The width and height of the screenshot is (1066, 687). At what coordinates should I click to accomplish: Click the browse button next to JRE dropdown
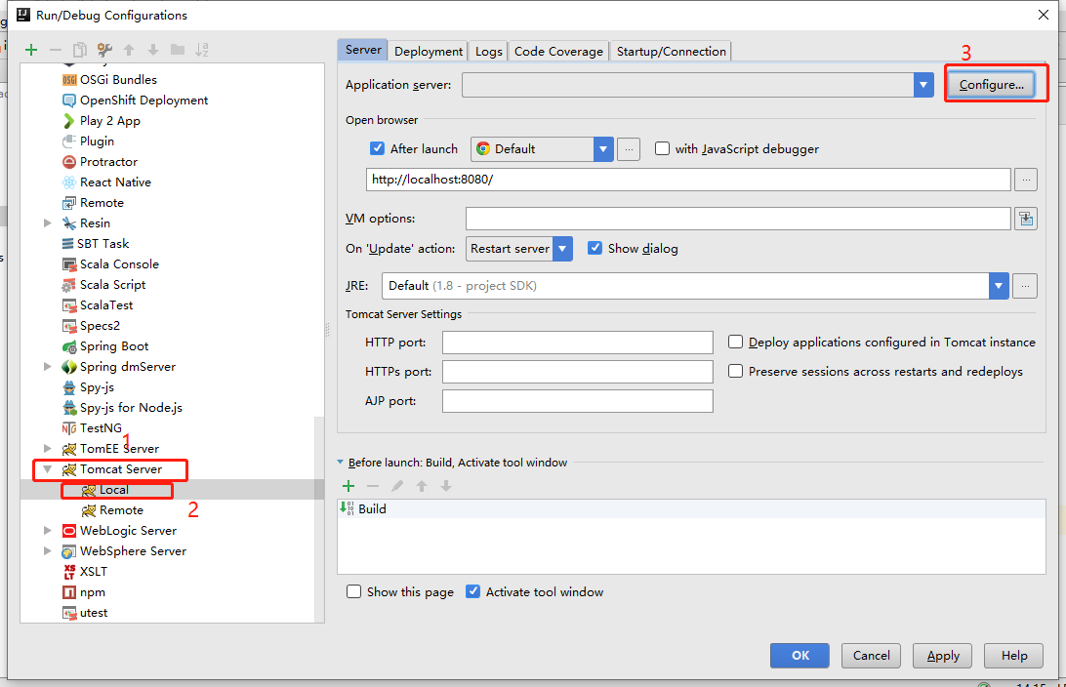pos(1025,286)
